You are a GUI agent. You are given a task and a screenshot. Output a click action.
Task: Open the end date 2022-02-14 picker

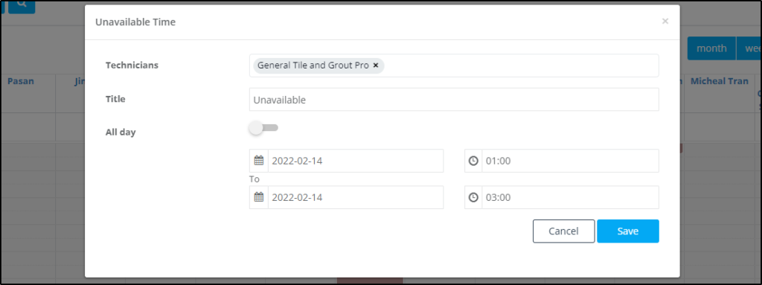click(x=355, y=197)
